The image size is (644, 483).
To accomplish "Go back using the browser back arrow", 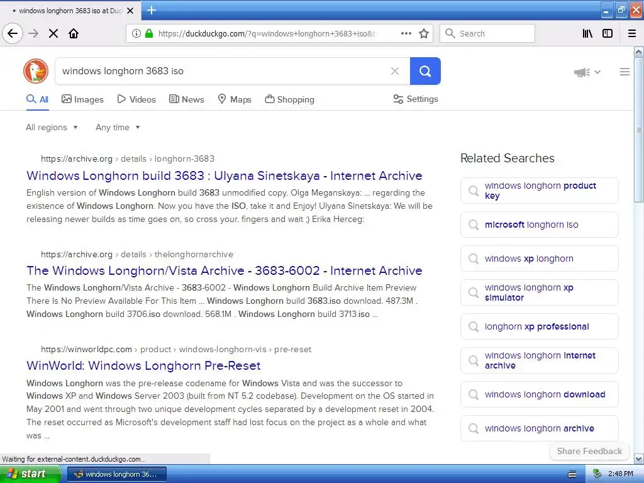I will tap(13, 33).
